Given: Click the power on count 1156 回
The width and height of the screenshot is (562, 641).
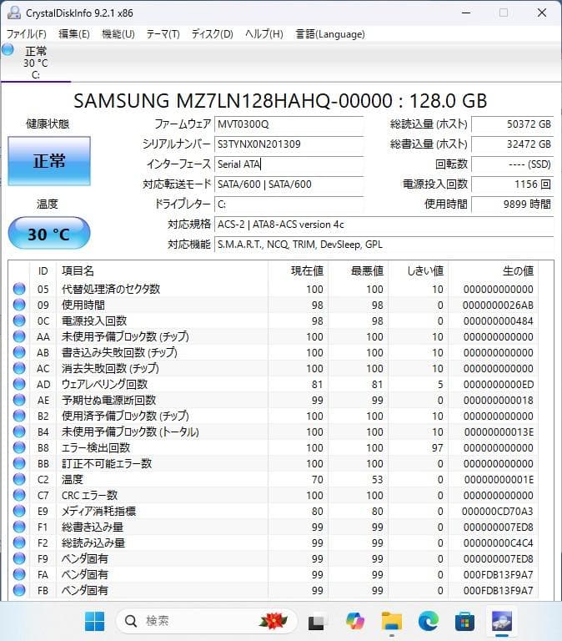Looking at the screenshot, I should click(513, 184).
